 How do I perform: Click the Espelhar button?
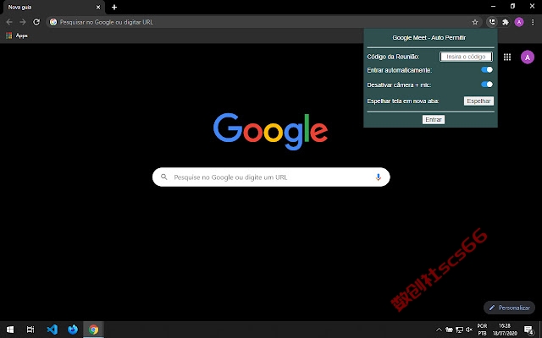coord(478,101)
